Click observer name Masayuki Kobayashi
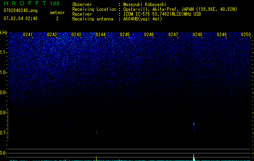Screen dimensions: 254x161 coord(145,5)
